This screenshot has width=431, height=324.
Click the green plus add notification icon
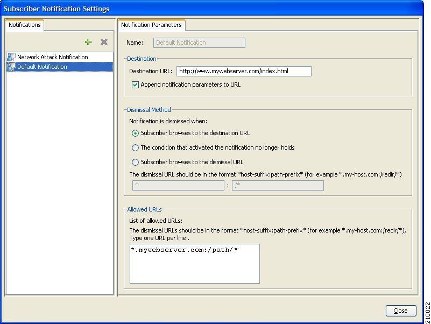click(x=88, y=42)
